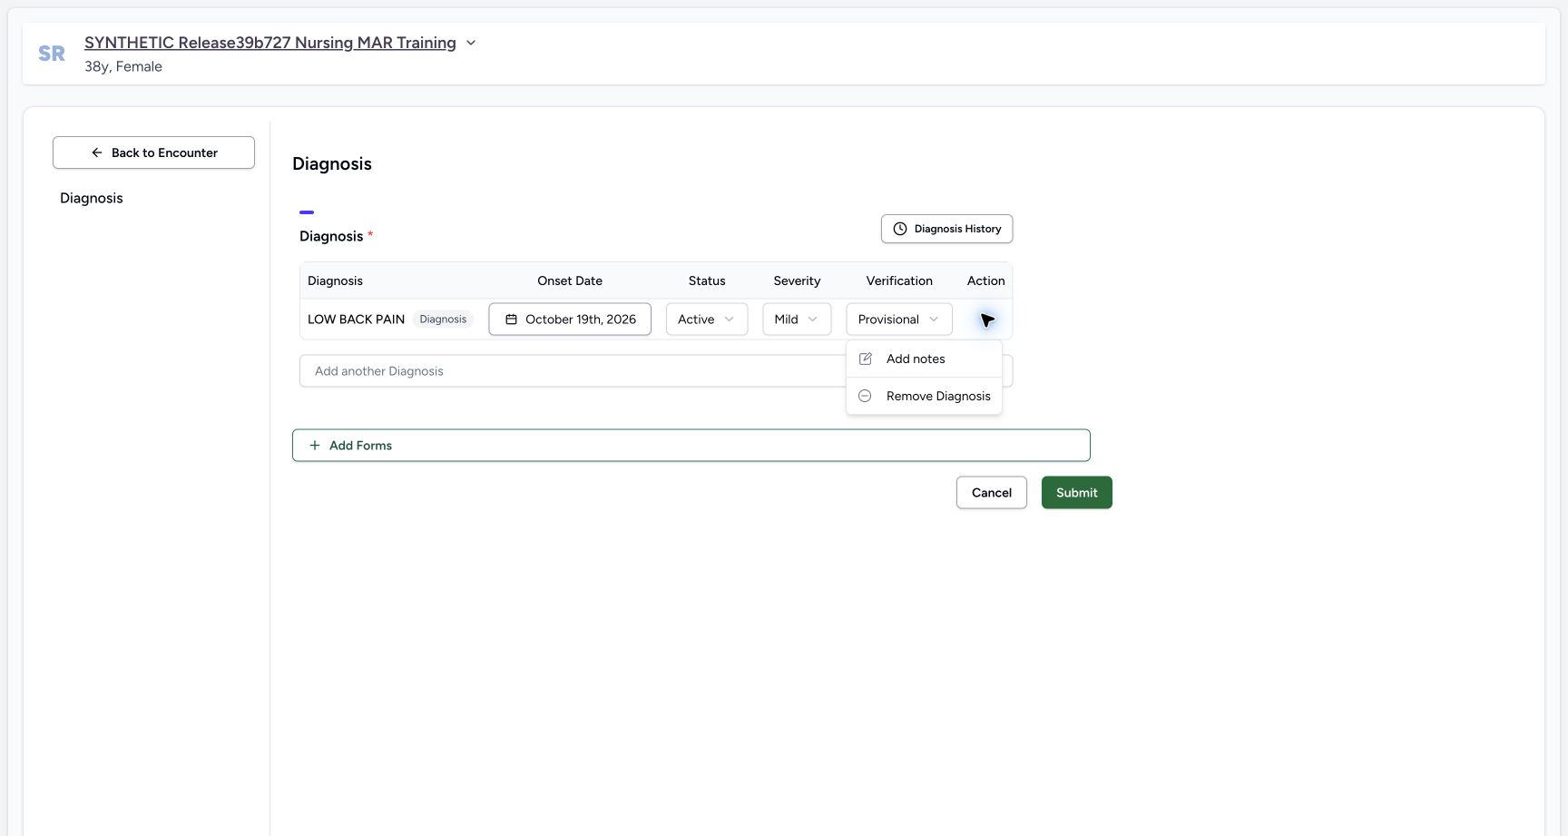Click the Status column header
Image resolution: width=1568 pixels, height=836 pixels.
tap(707, 281)
